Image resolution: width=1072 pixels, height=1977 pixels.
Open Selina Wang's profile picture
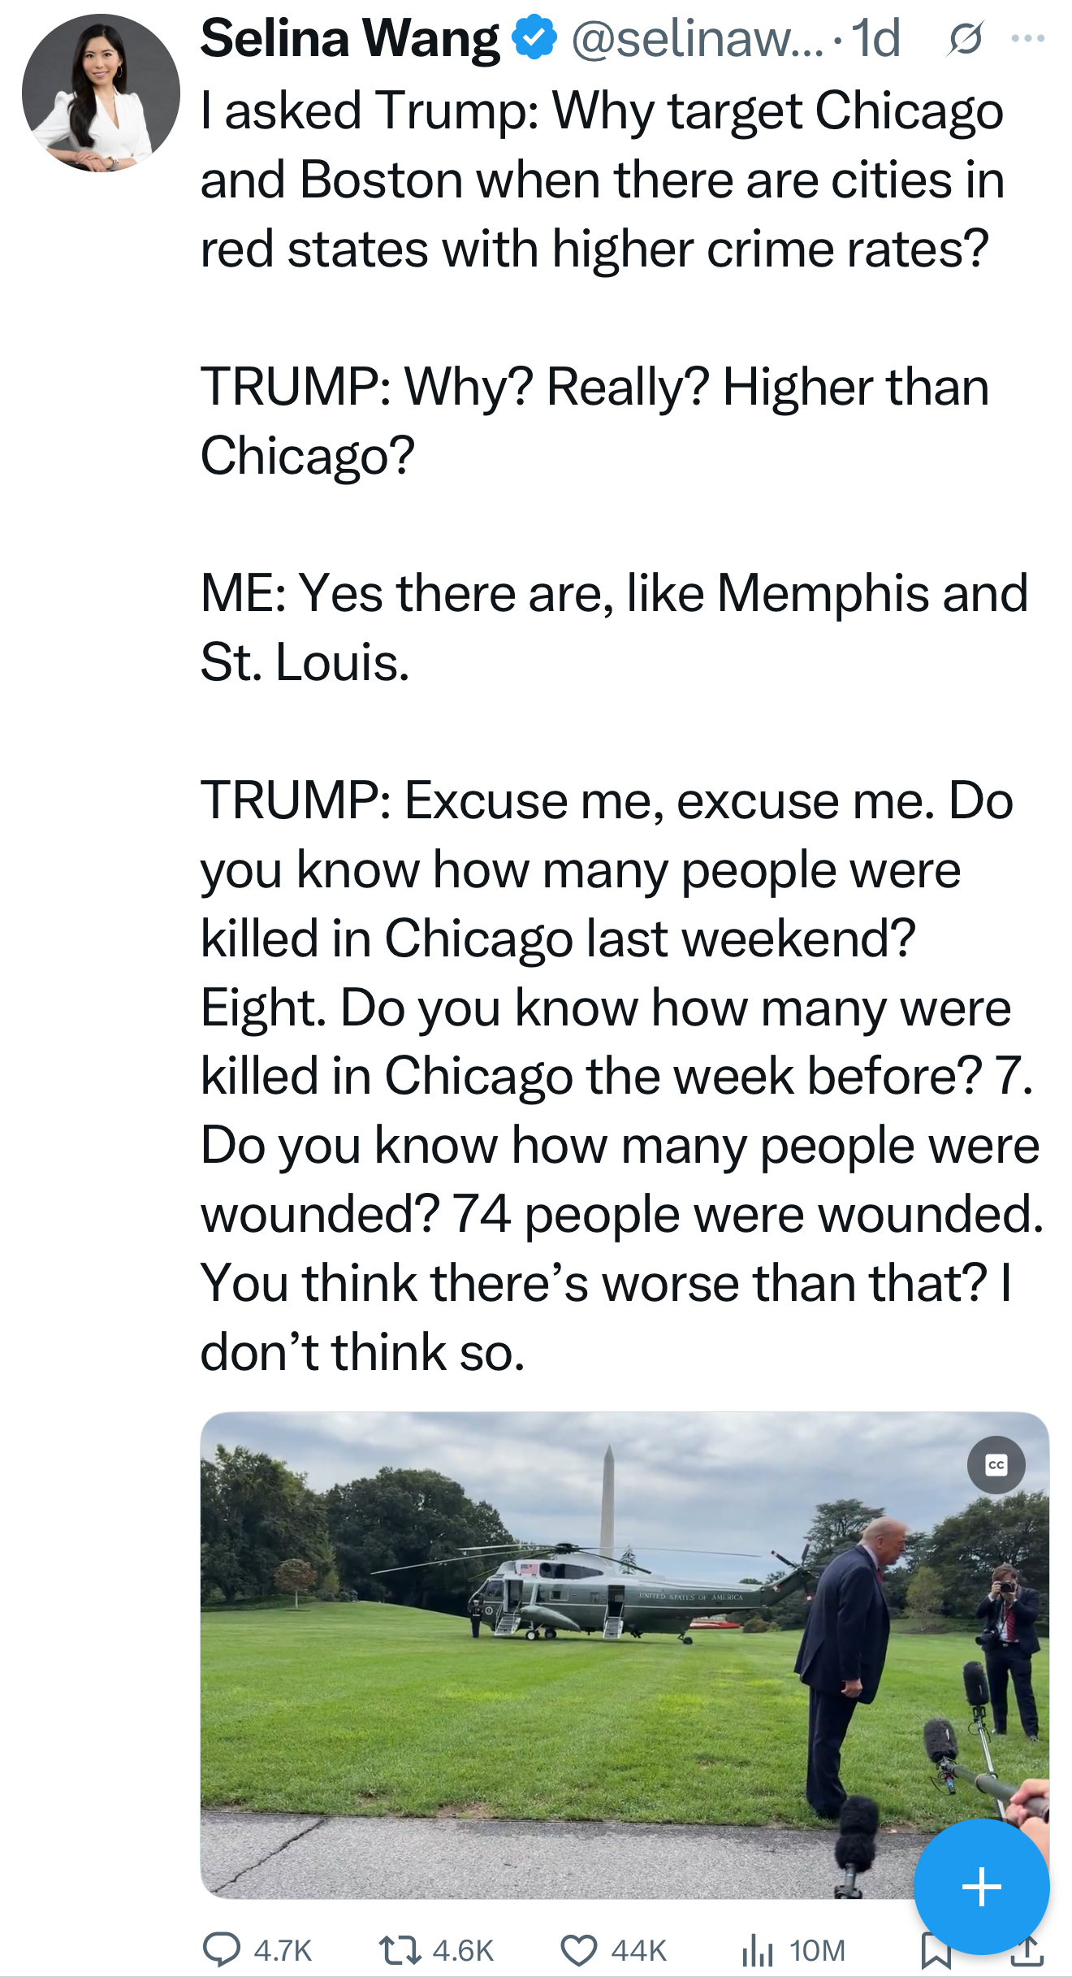(x=101, y=93)
